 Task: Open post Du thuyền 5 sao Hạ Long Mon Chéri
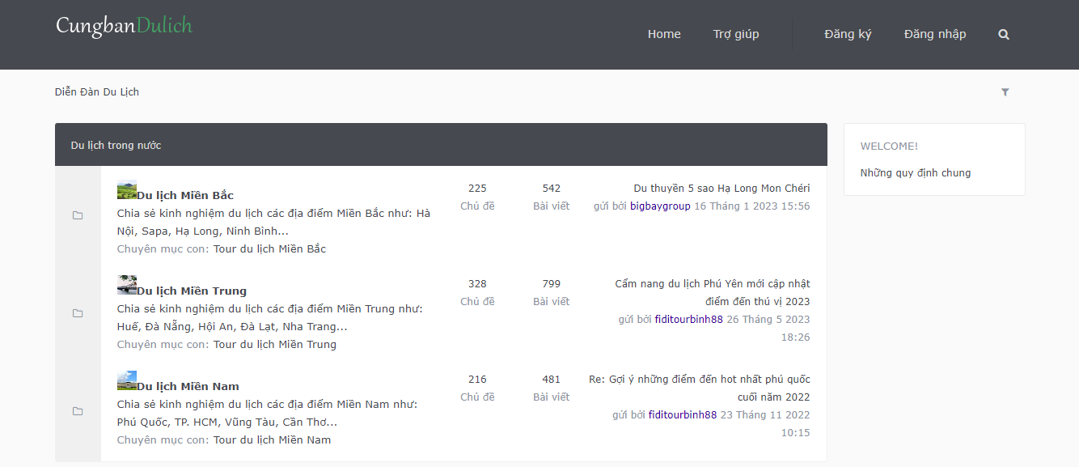(721, 189)
